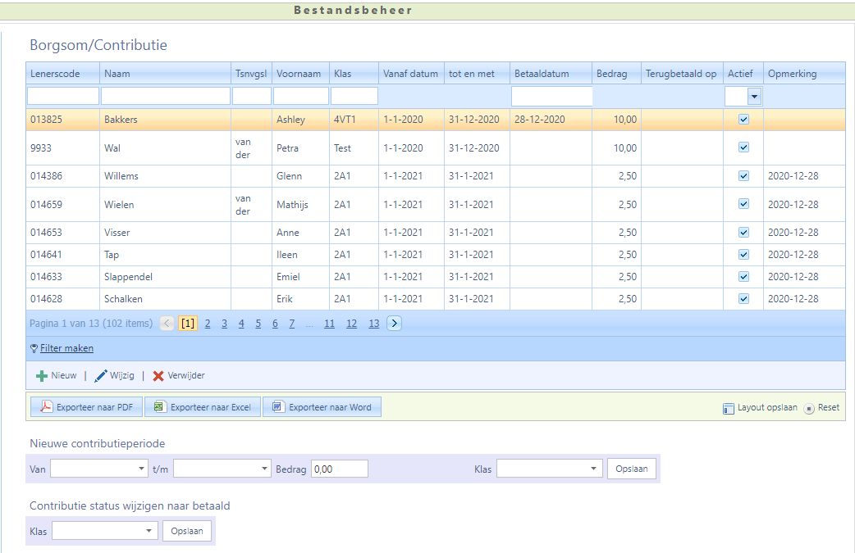Screen dimensions: 855x553
Task: Go to page 2 of the grid
Action: 208,324
